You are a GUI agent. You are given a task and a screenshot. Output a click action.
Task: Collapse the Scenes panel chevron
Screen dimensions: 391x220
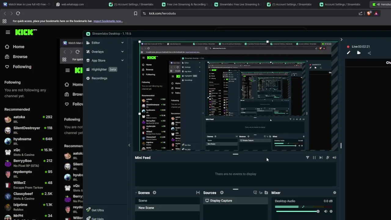point(136,193)
